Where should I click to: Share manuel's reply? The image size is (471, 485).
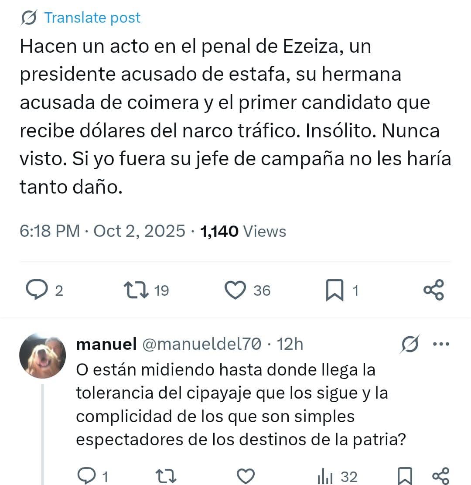click(x=440, y=476)
